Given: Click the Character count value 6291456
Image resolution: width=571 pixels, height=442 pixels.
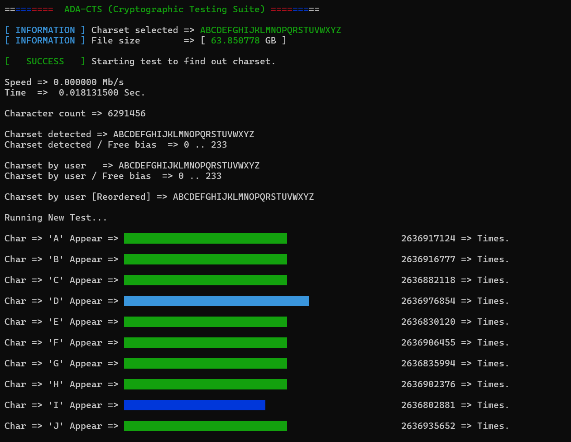Looking at the screenshot, I should 126,114.
